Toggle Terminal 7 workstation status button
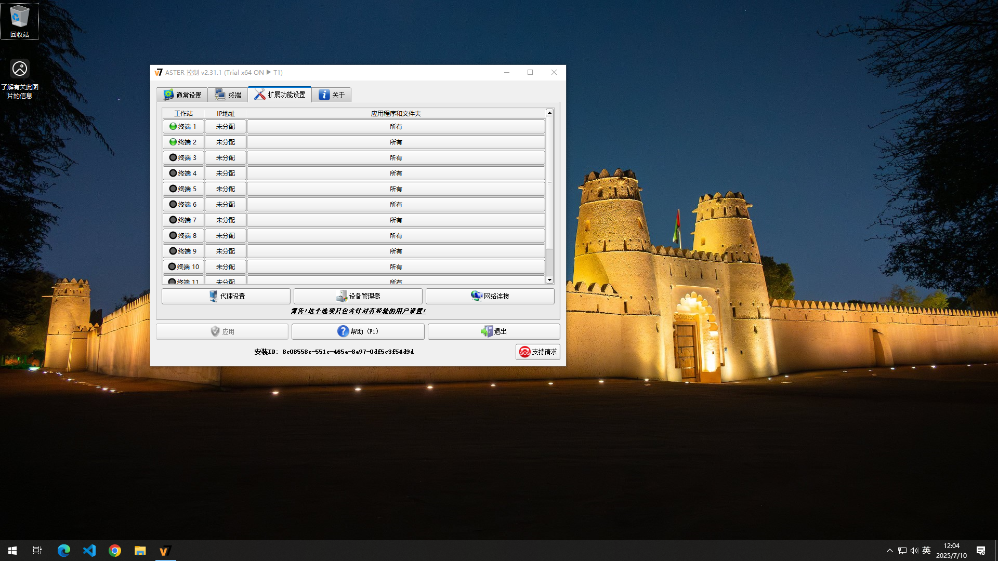998x561 pixels. tap(183, 220)
